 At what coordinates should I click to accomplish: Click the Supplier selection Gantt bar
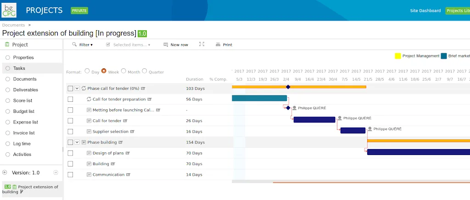click(353, 130)
